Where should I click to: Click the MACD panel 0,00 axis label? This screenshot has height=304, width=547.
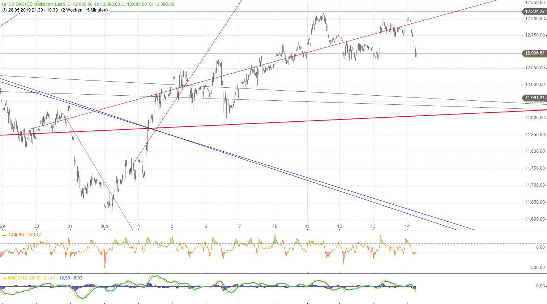[x=540, y=286]
